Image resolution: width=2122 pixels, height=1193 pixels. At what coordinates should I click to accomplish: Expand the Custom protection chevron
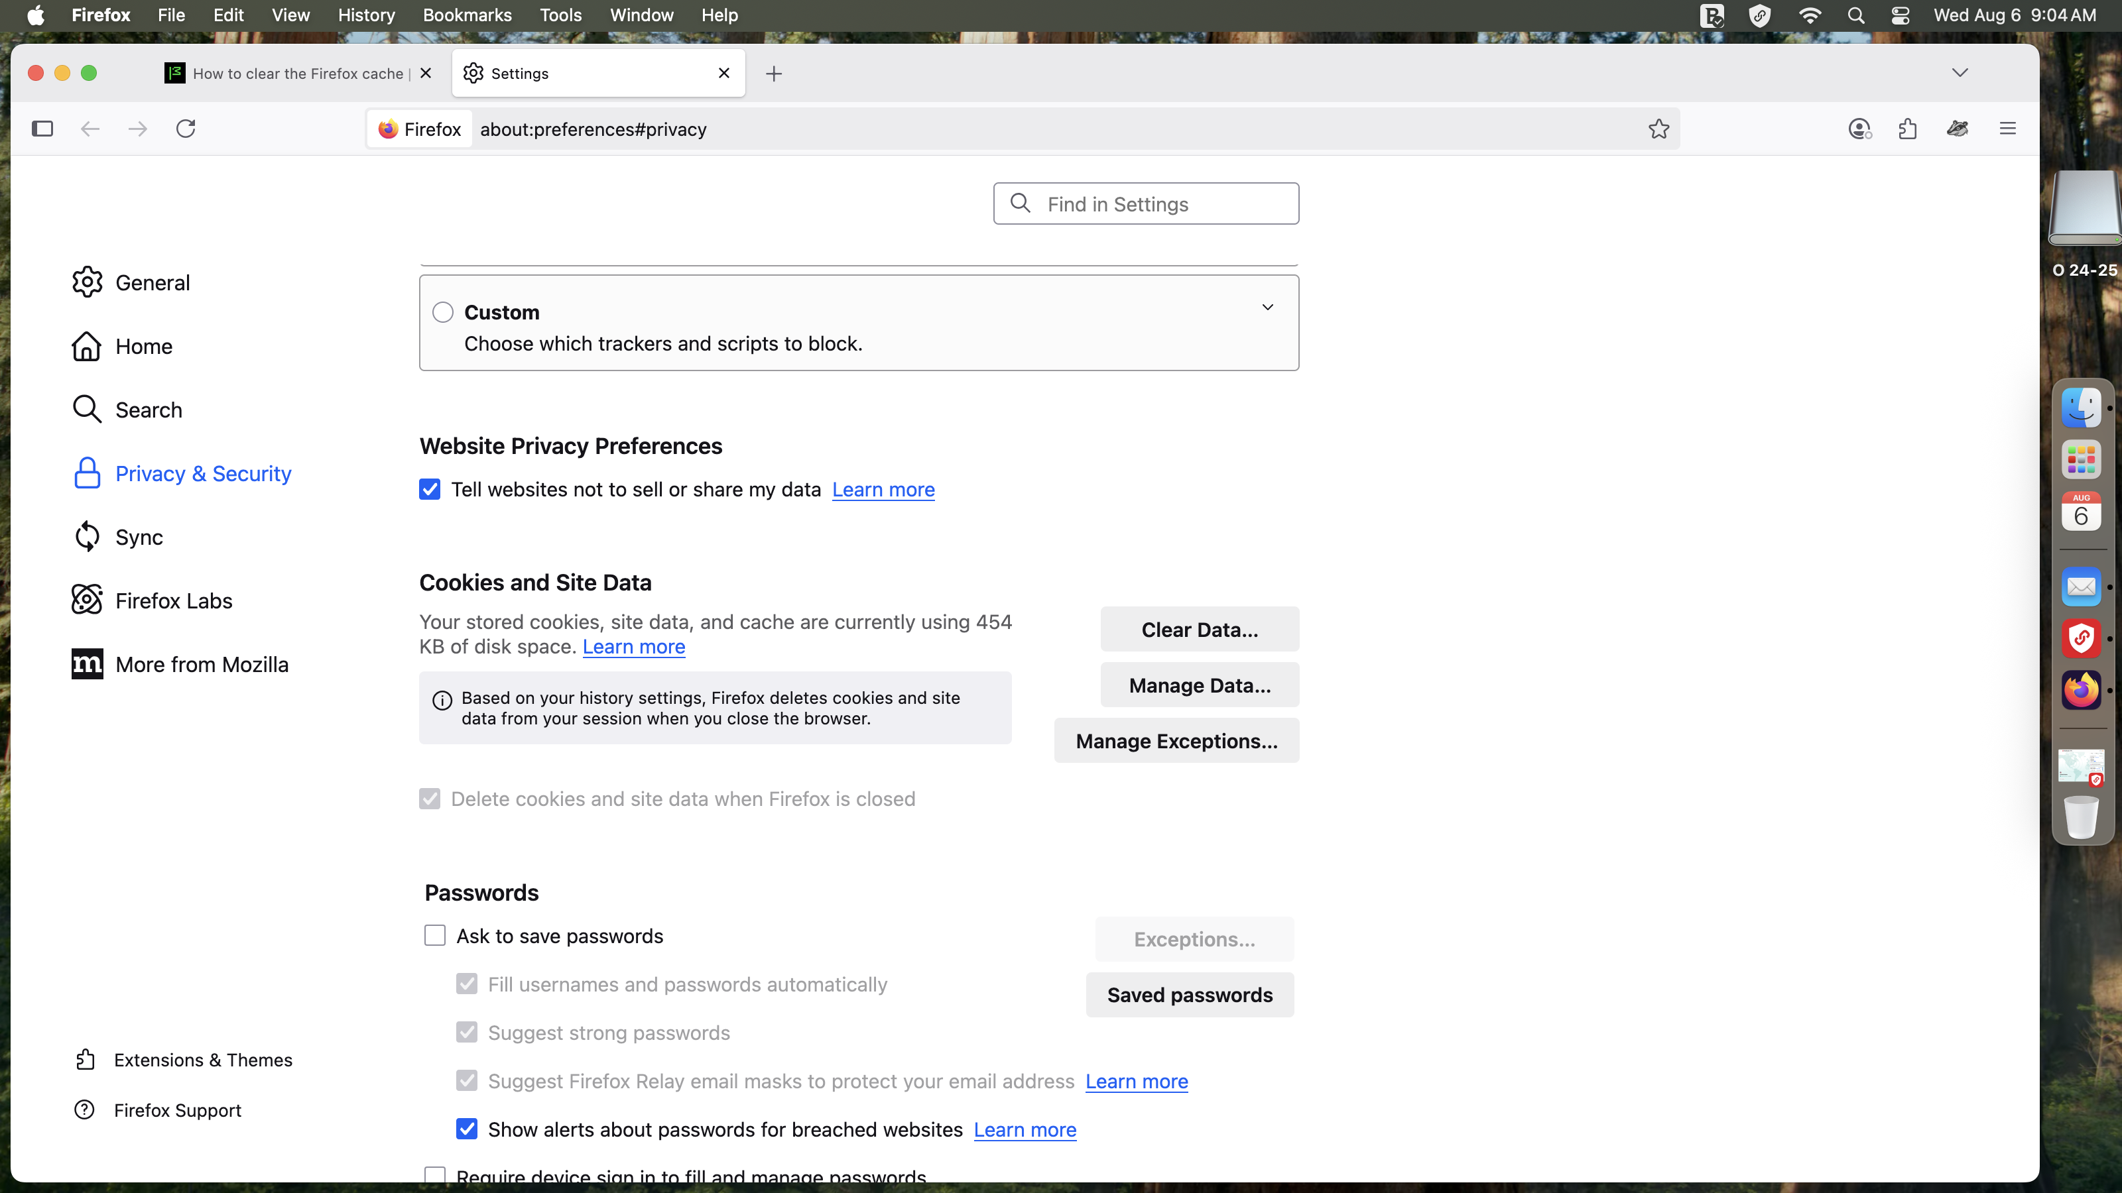tap(1268, 307)
